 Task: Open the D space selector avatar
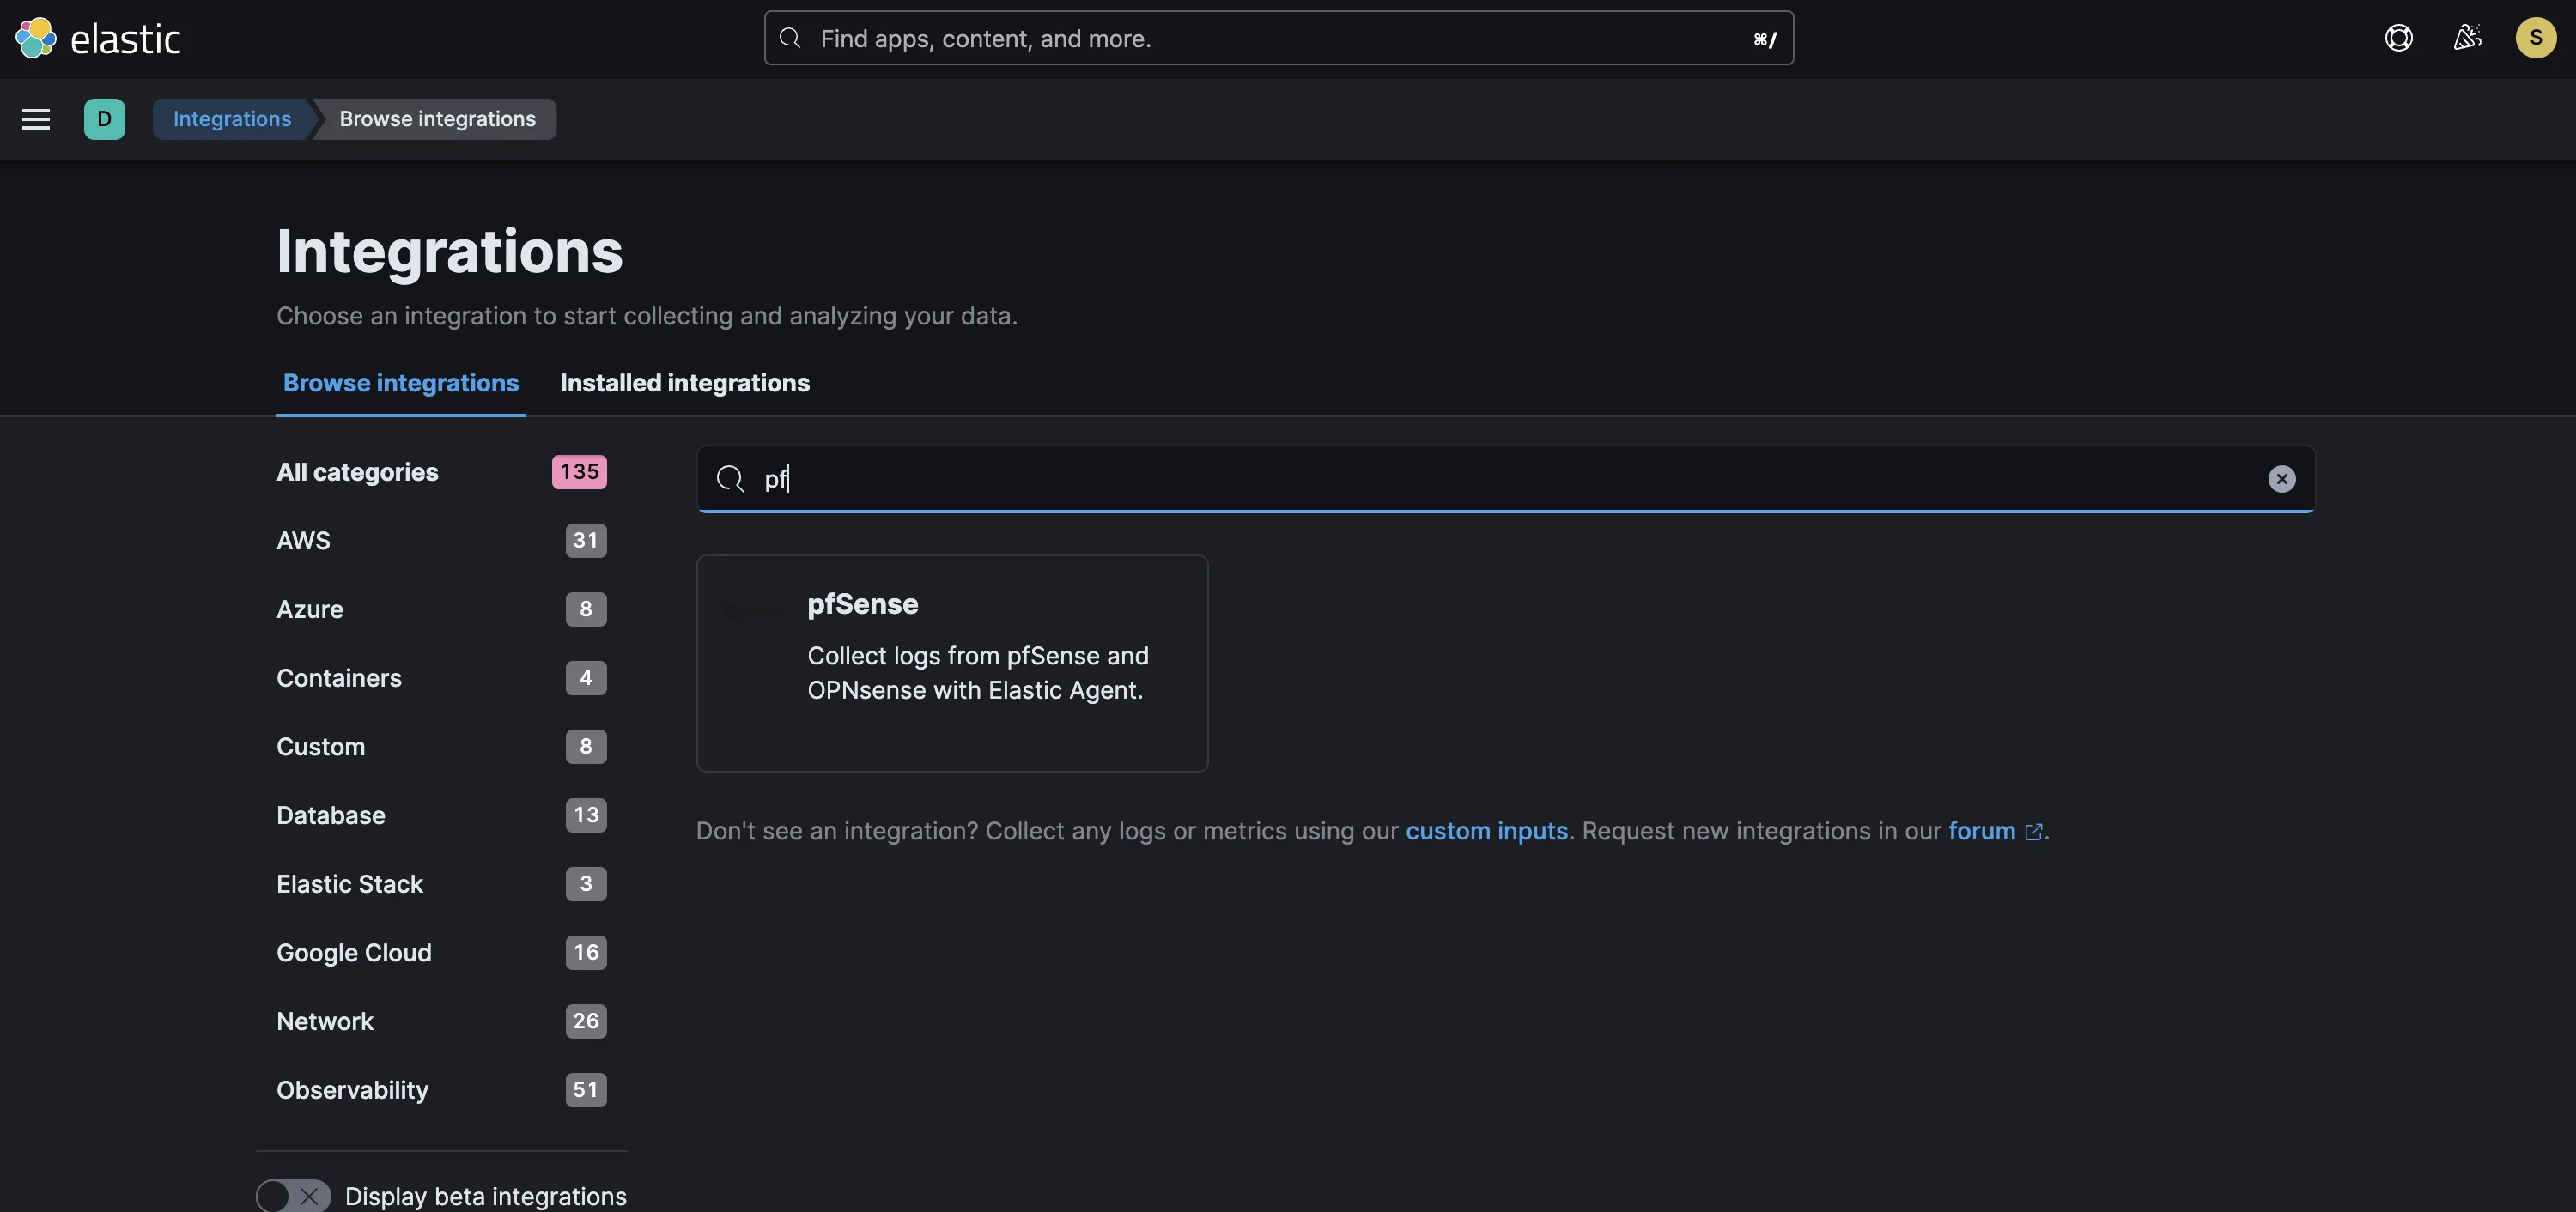(x=104, y=119)
